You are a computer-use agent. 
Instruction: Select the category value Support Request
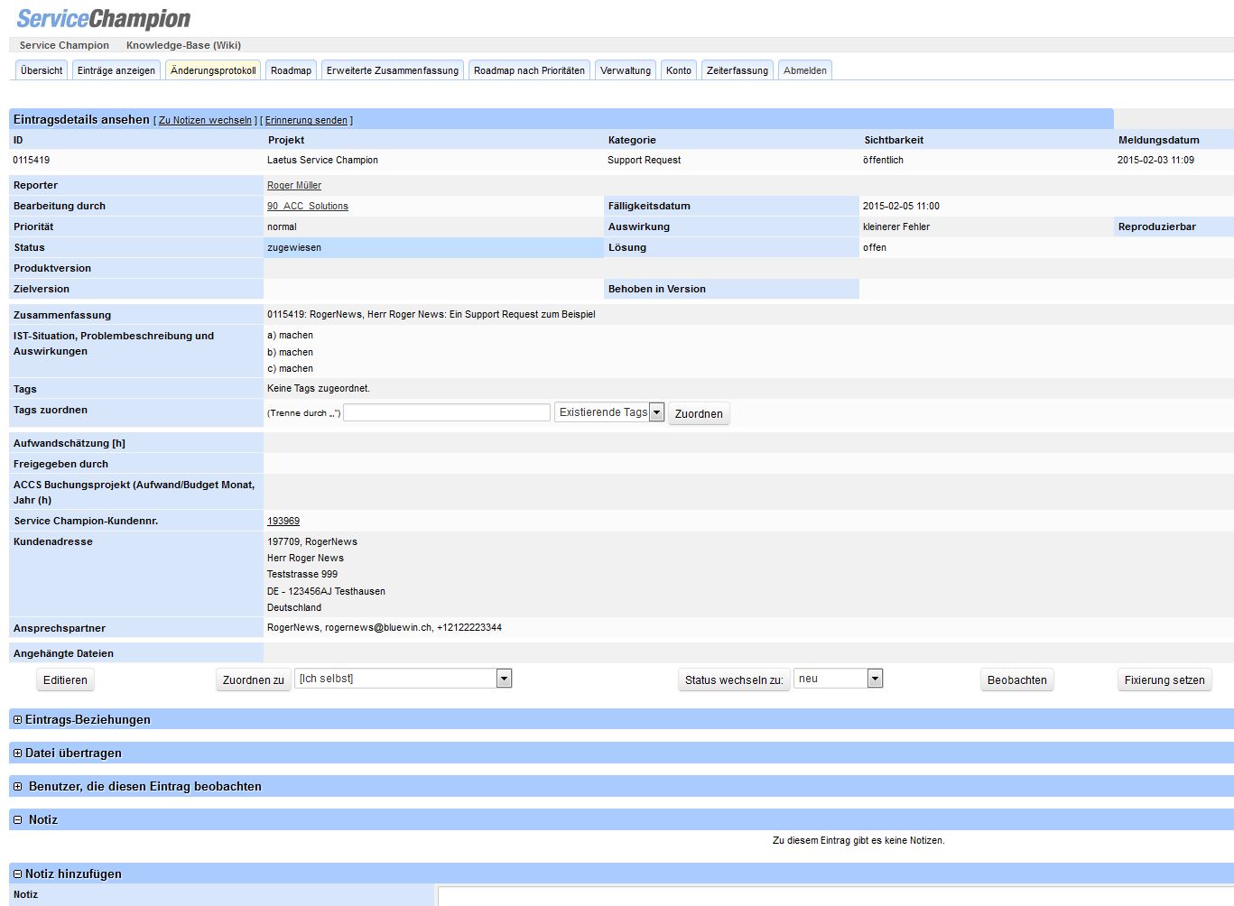(645, 160)
